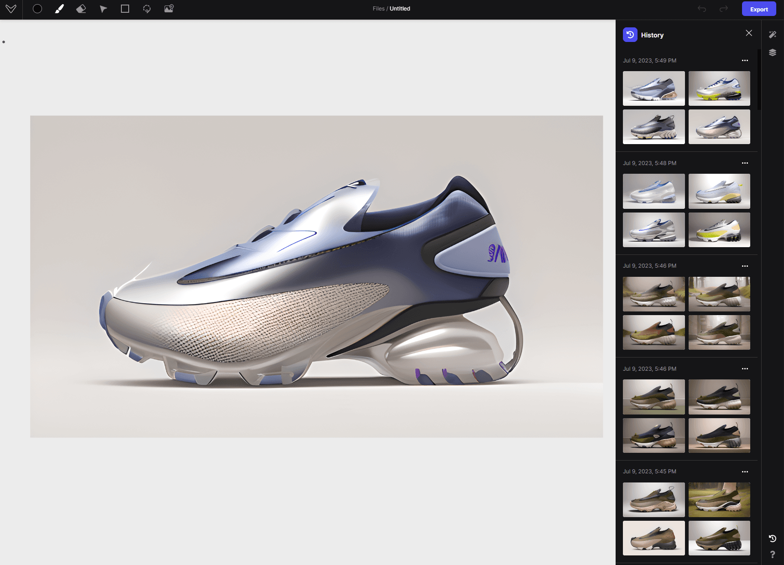Select top-left thumbnail in 5:48 PM group
Viewport: 784px width, 565px height.
click(x=653, y=191)
